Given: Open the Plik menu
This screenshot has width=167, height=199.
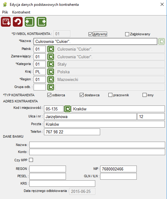Looking at the screenshot, I should [x=5, y=12].
